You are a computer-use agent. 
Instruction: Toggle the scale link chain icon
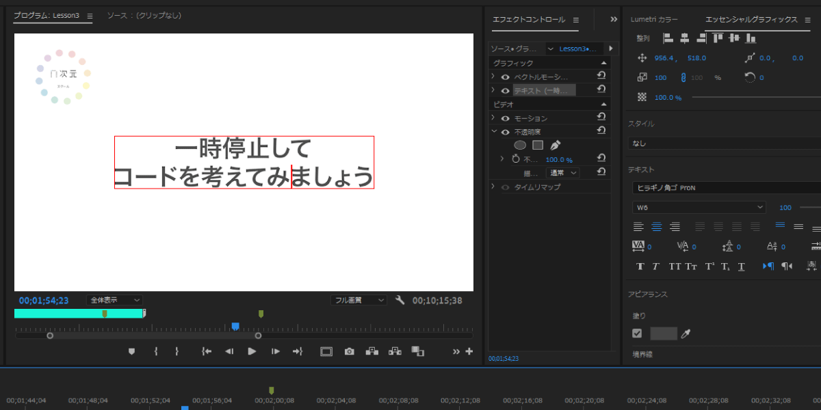683,78
